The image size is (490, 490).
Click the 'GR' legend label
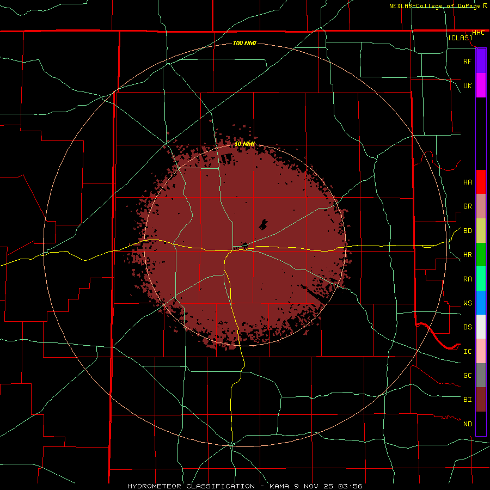[x=467, y=206]
